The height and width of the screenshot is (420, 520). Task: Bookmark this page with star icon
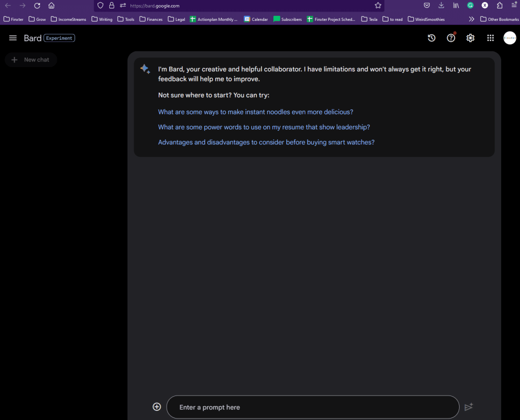[378, 5]
